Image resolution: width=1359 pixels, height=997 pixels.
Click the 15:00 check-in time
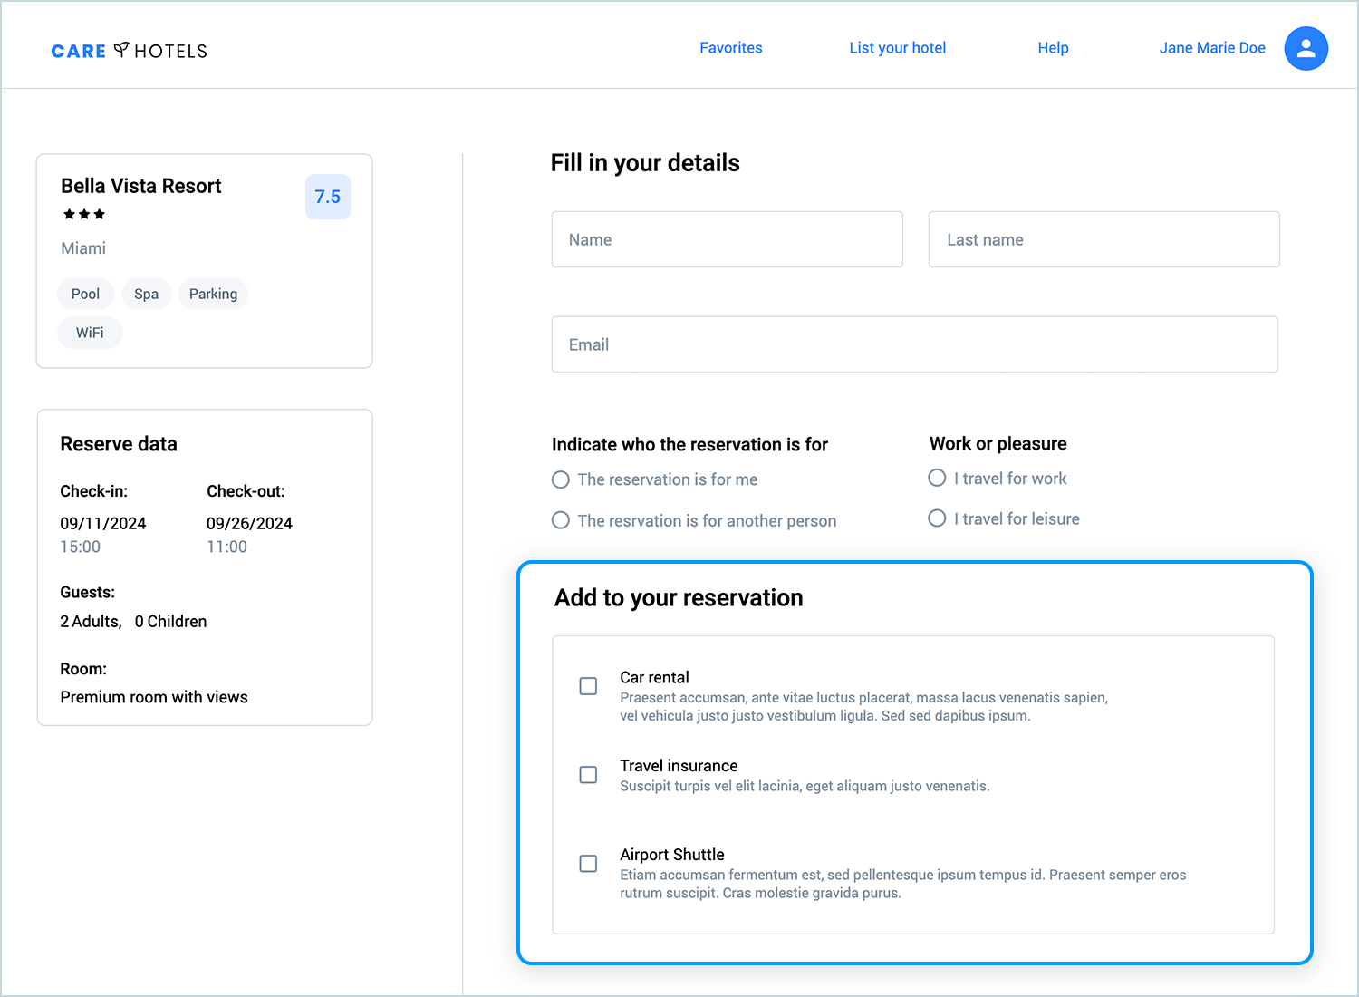pyautogui.click(x=81, y=547)
